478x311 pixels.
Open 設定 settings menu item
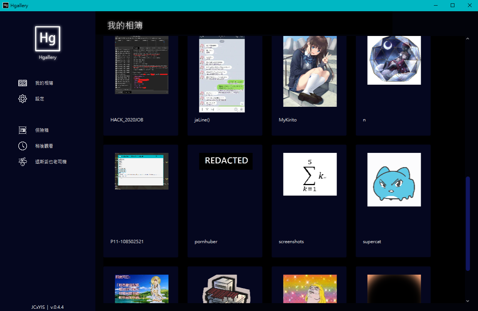(40, 99)
